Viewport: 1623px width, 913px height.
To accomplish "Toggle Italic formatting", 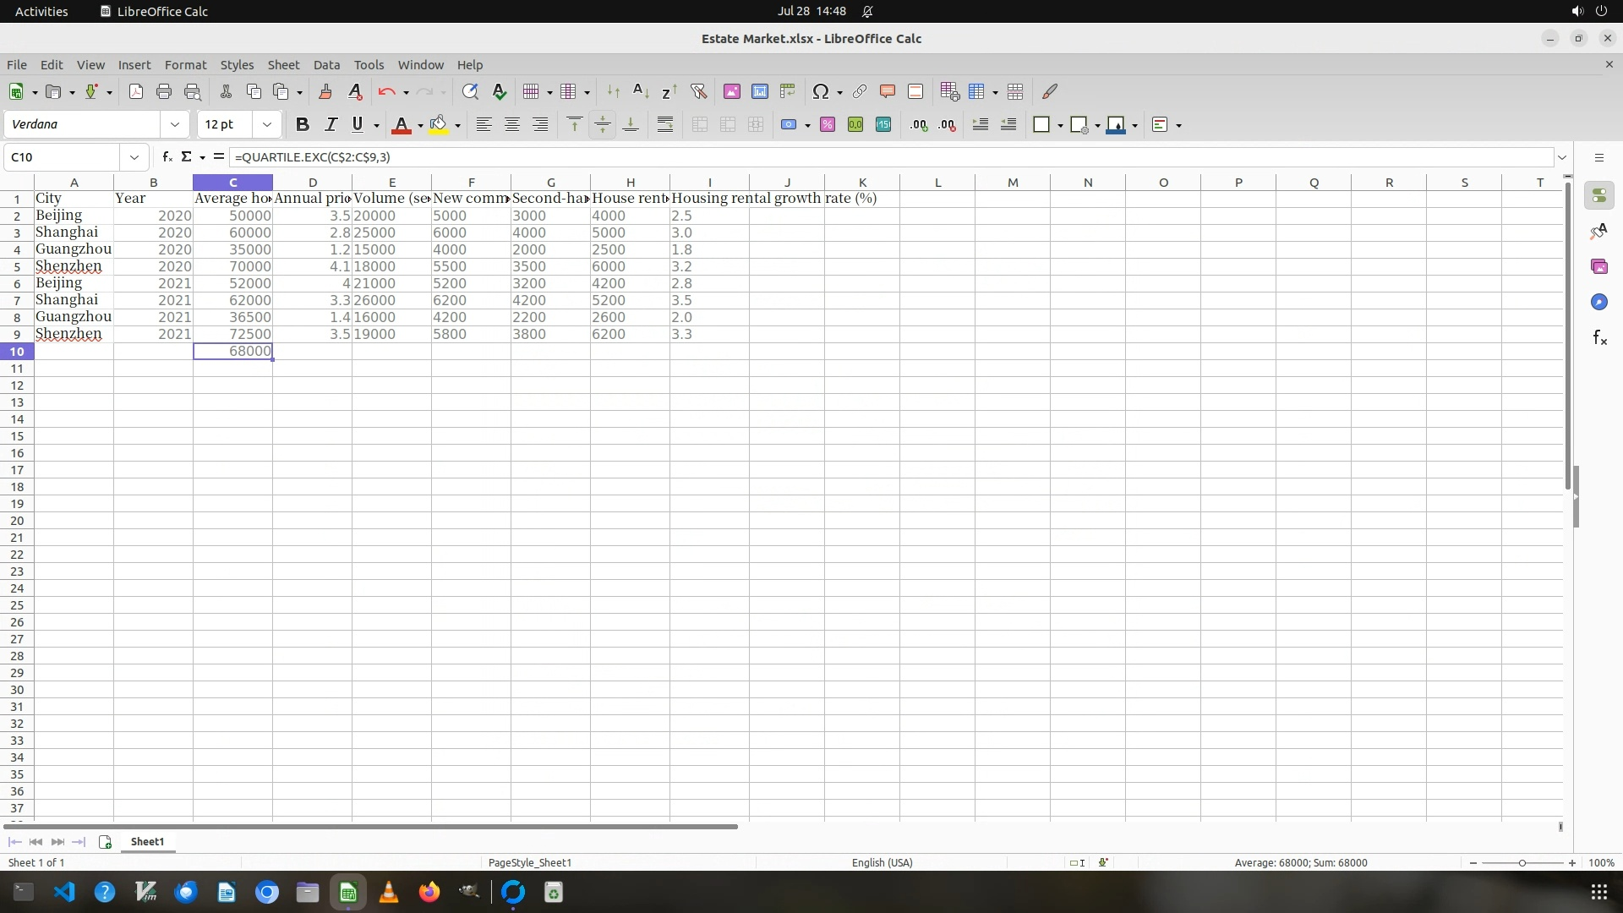I will 331,125.
